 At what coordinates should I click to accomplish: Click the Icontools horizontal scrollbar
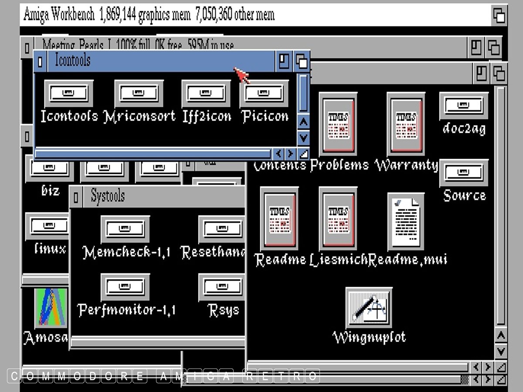tap(153, 153)
